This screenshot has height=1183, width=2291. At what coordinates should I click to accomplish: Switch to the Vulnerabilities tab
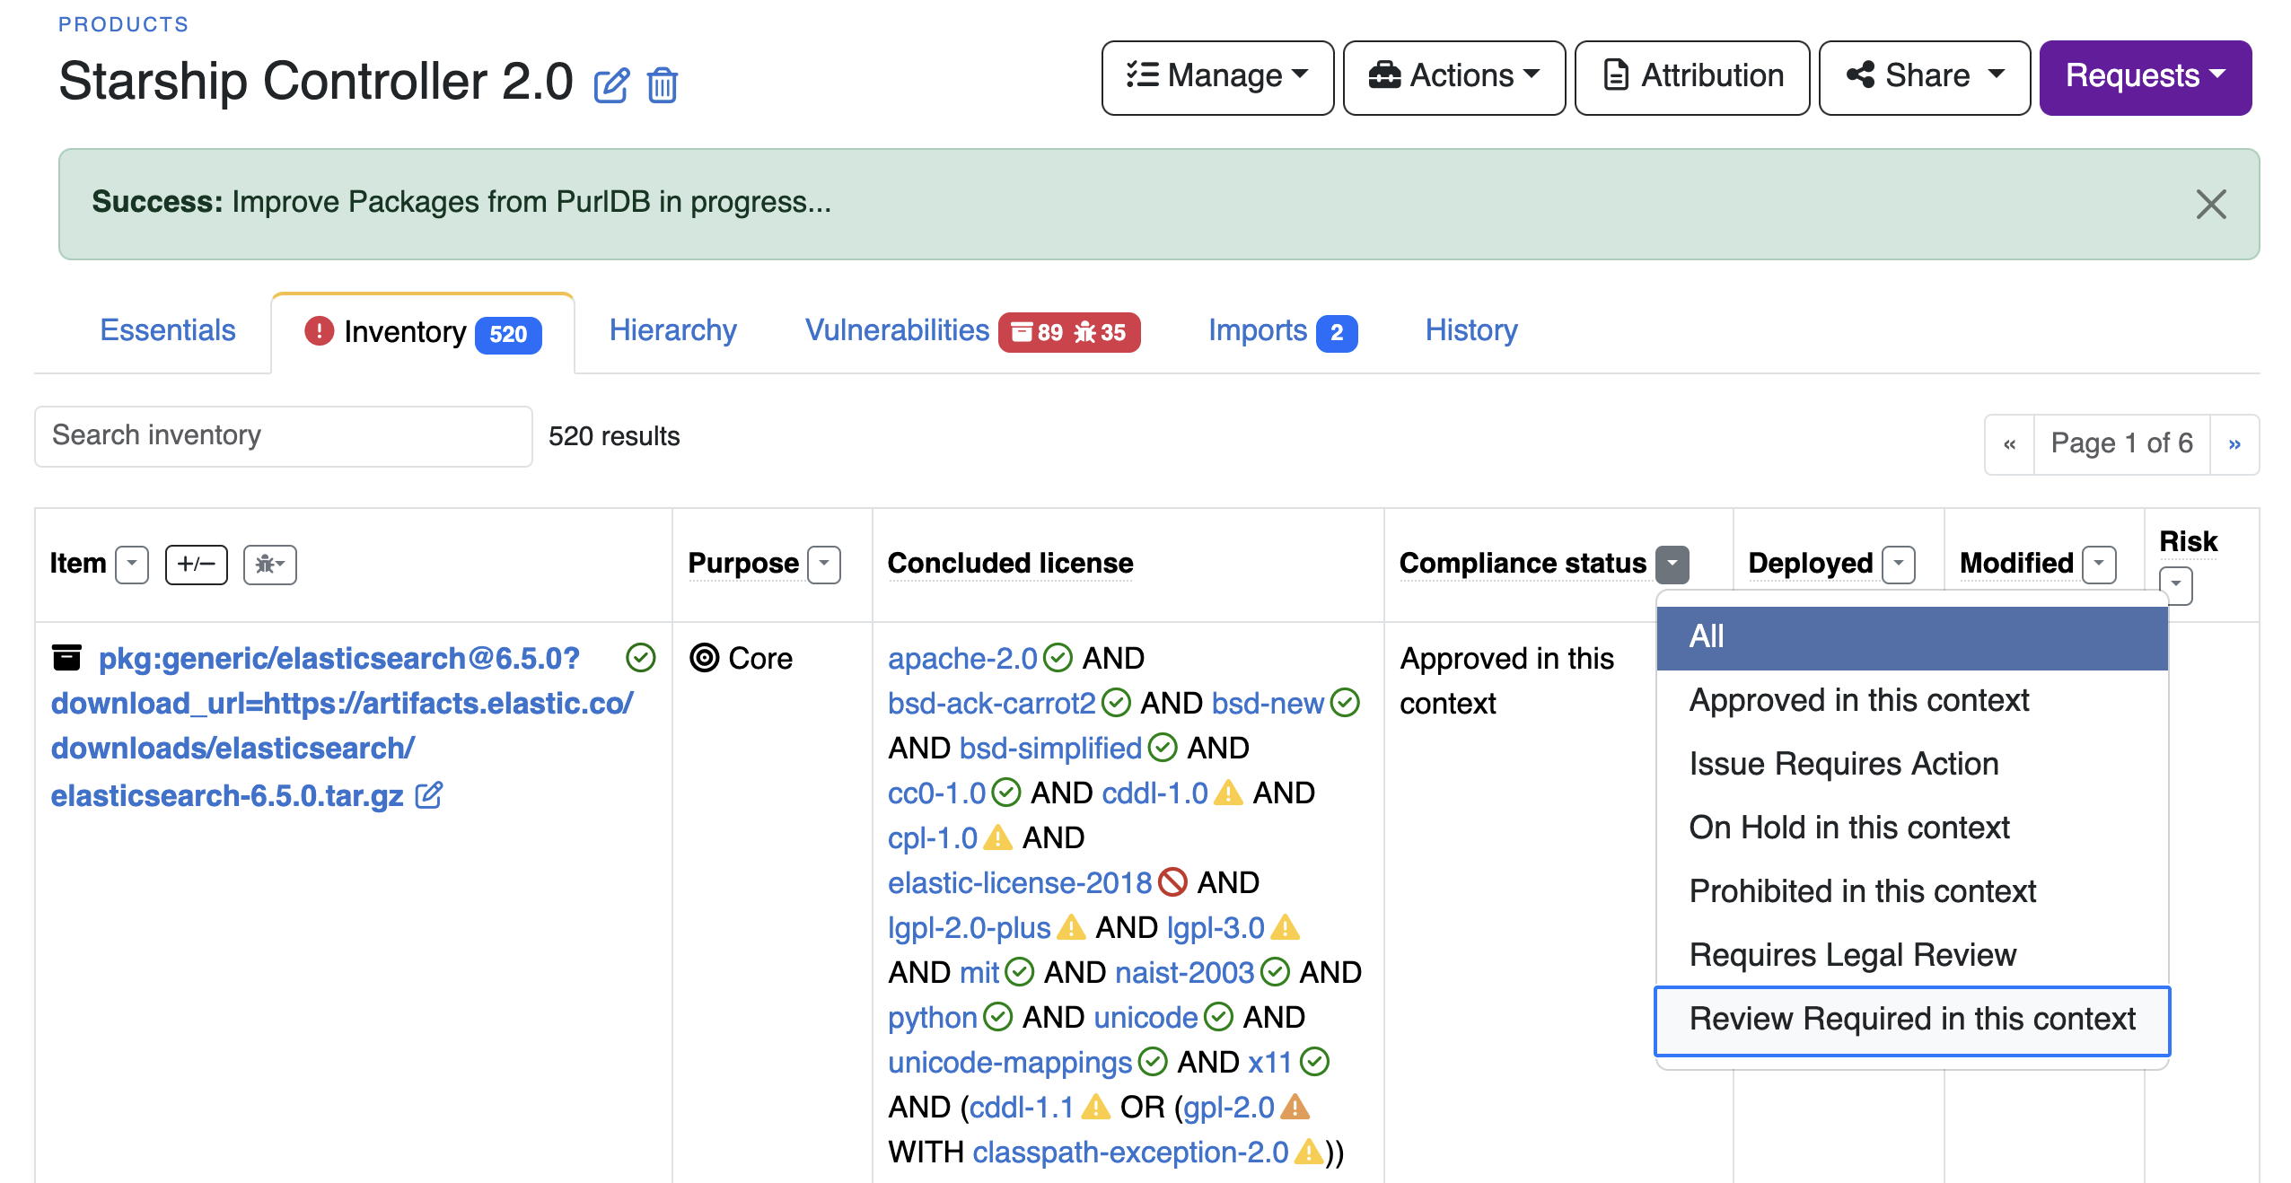(972, 331)
